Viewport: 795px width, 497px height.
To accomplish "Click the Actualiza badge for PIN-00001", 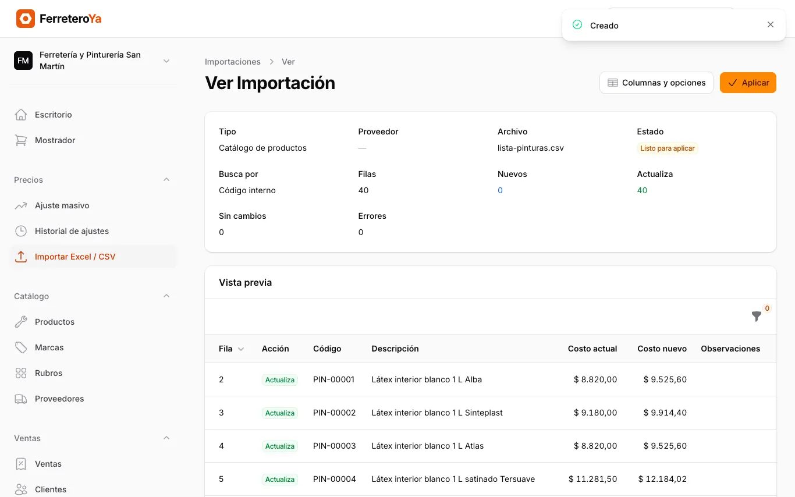I will 280,380.
